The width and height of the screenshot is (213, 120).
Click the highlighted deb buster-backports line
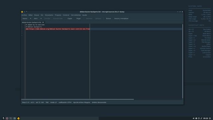58,29
